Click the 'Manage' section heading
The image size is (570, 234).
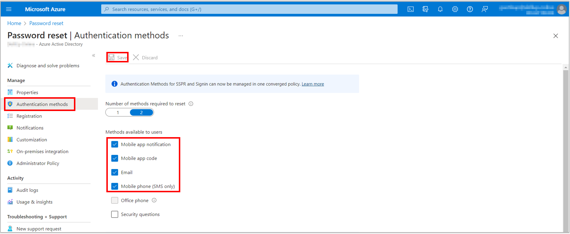tap(16, 81)
